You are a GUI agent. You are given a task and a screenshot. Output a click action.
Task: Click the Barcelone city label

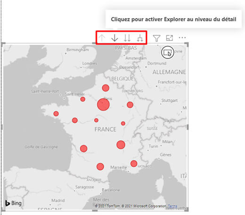tap(111, 190)
